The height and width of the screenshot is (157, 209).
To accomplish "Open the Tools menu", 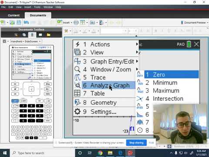I will (37, 7).
